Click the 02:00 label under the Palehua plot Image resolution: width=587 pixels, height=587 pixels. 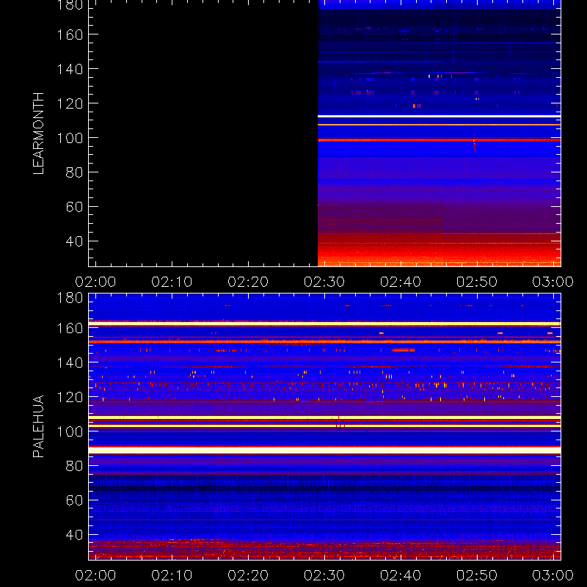(95, 575)
